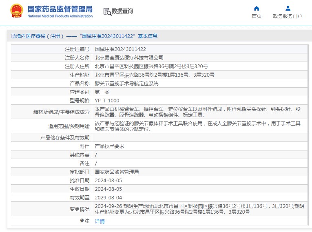Open the 数据查询 search icon
This screenshot has height=232, width=312.
coord(107,11)
